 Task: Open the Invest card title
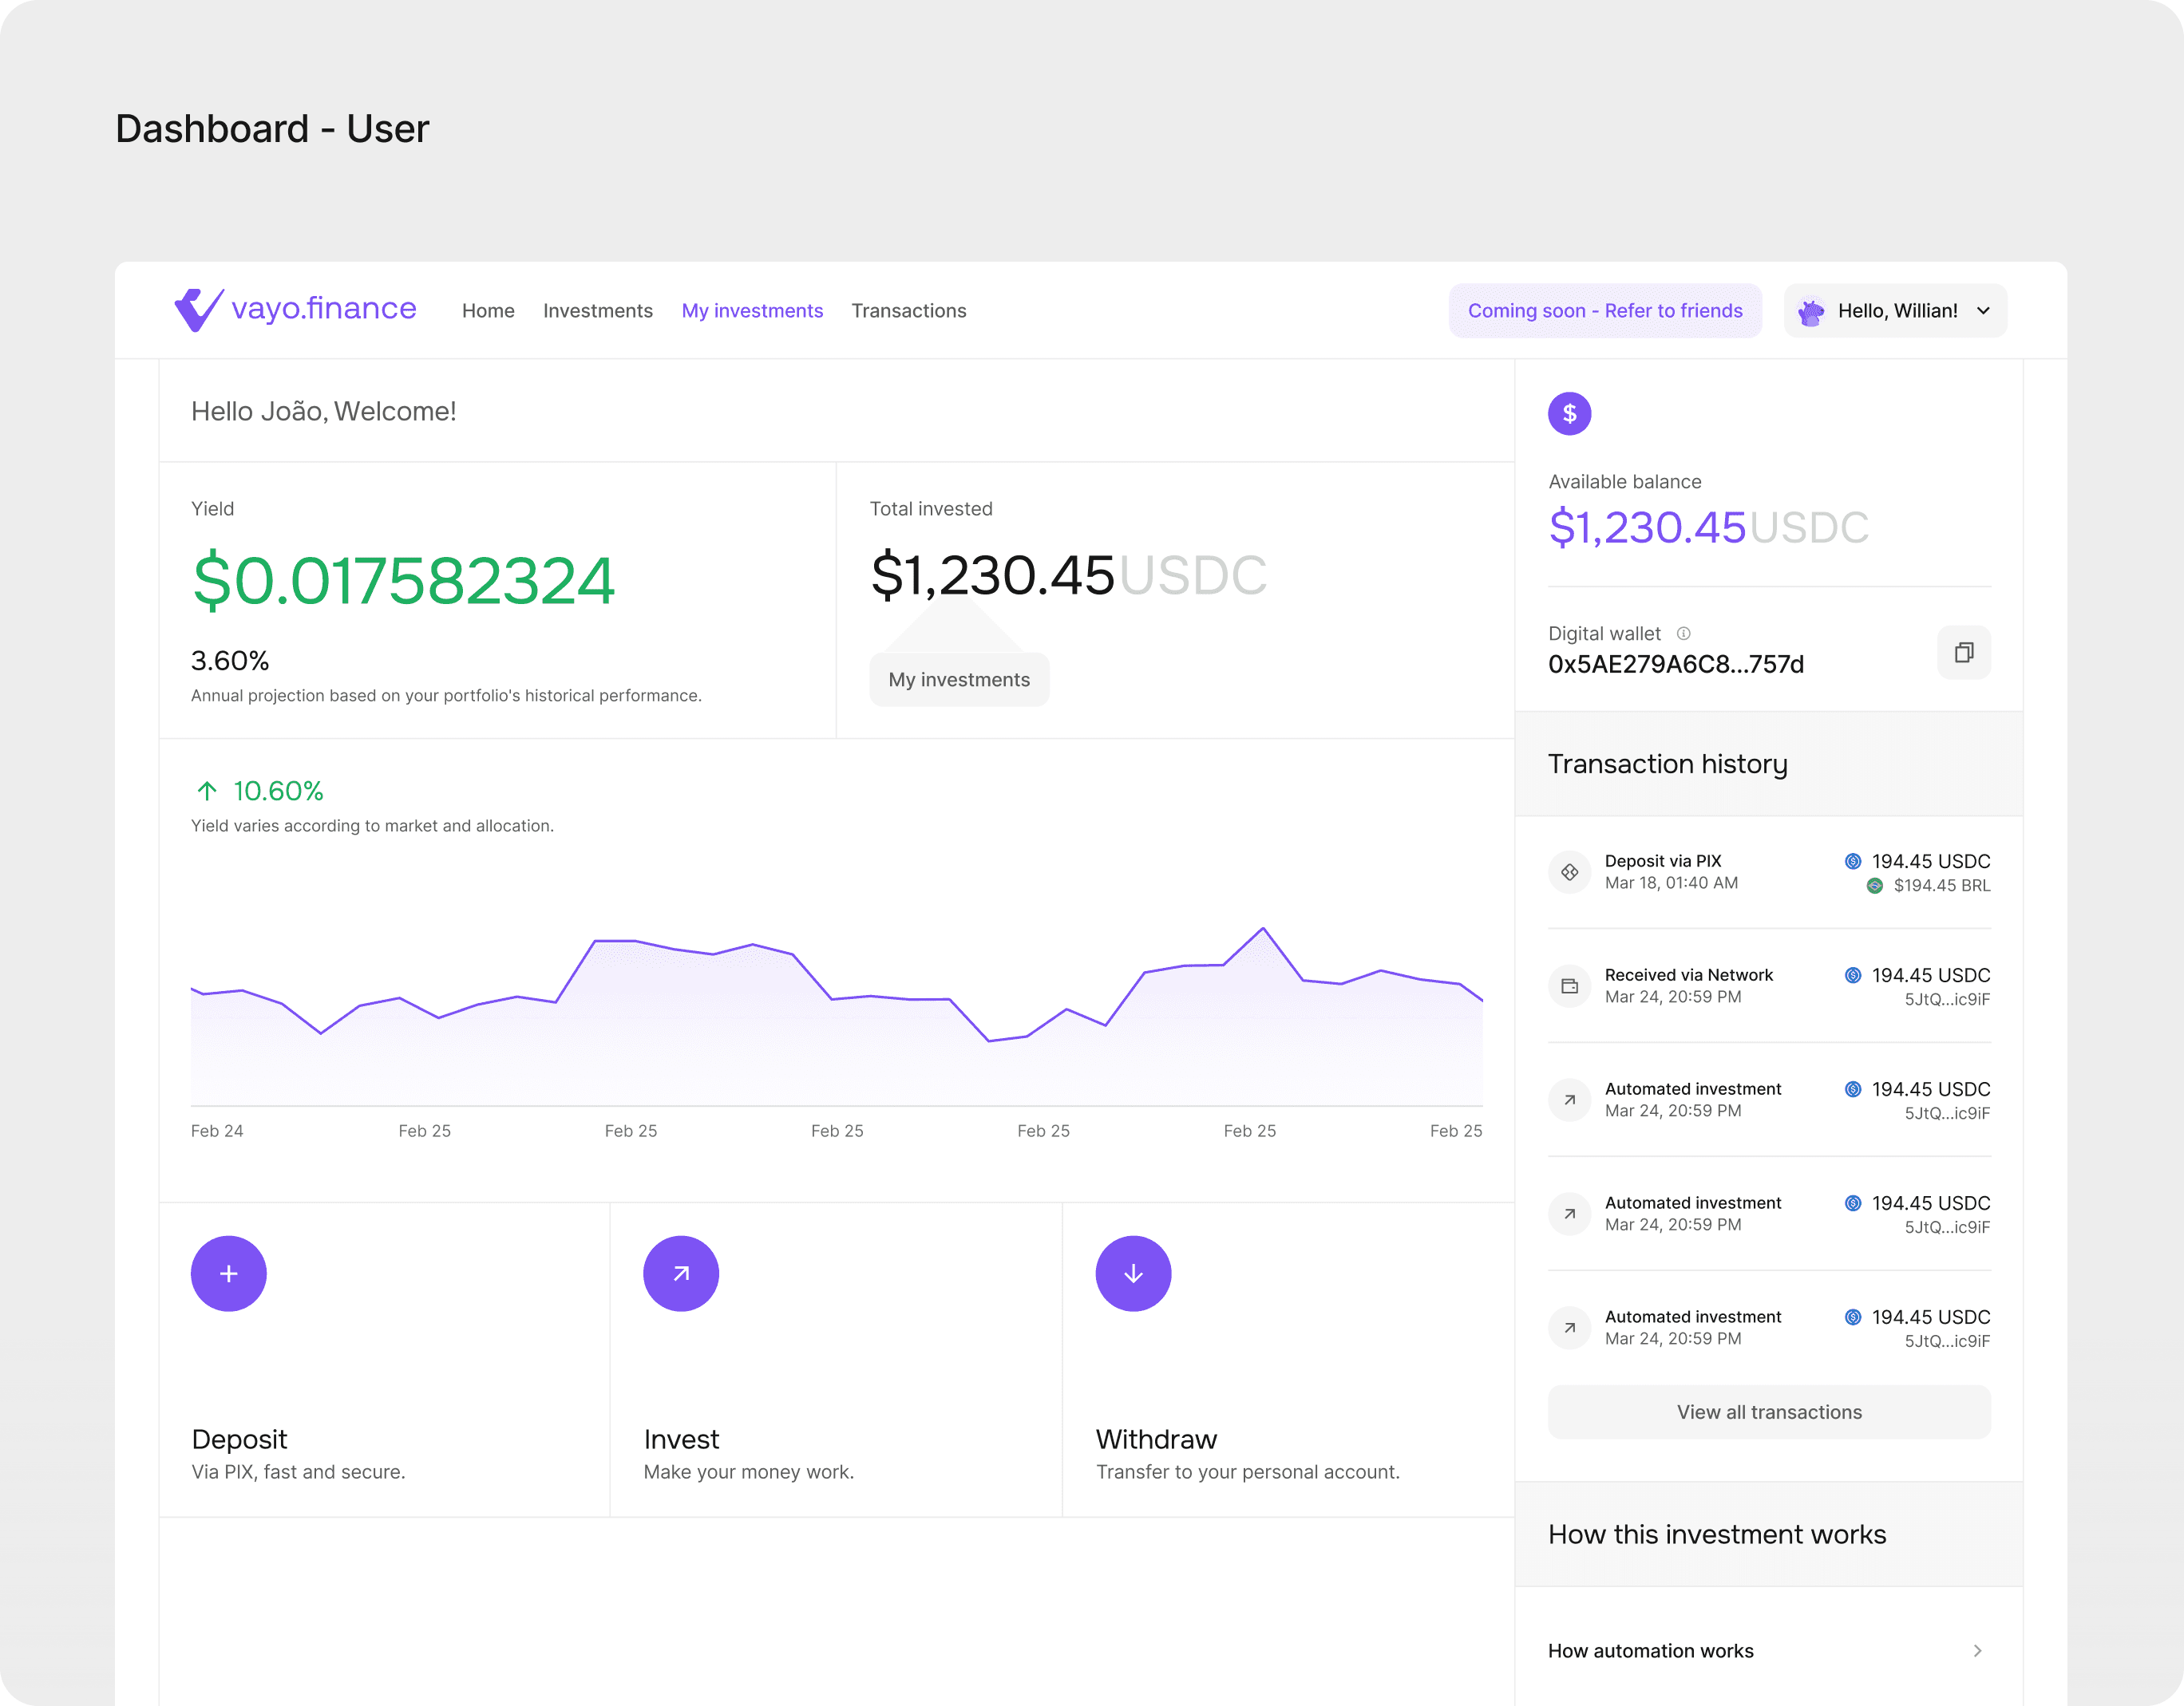pos(681,1439)
